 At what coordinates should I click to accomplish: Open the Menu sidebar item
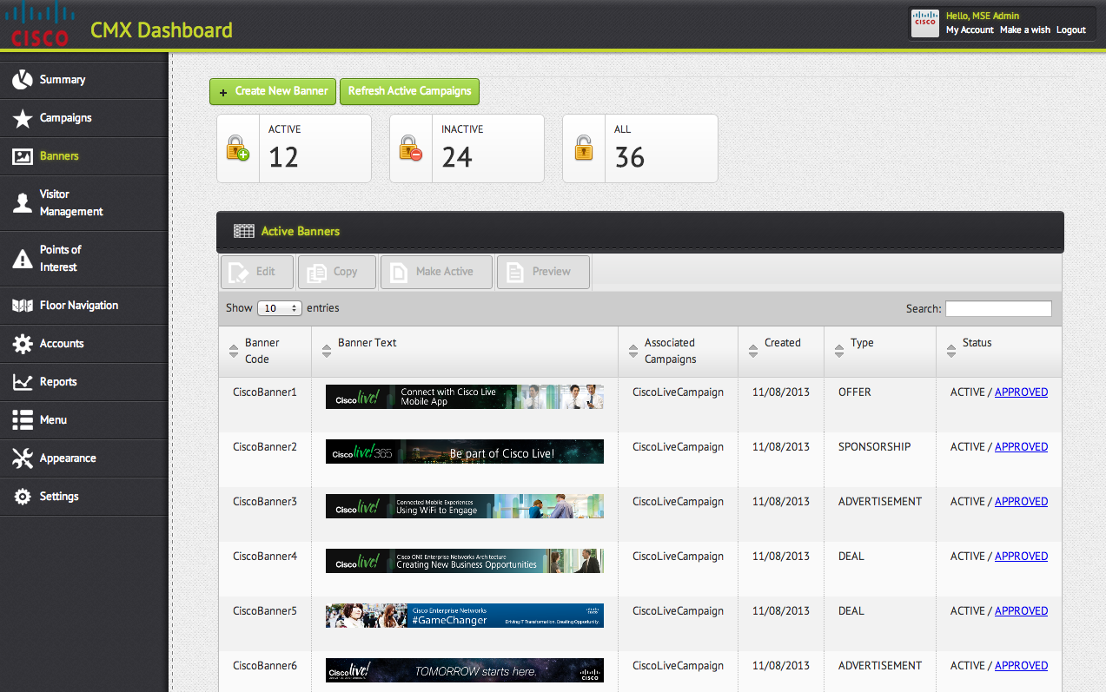point(53,420)
